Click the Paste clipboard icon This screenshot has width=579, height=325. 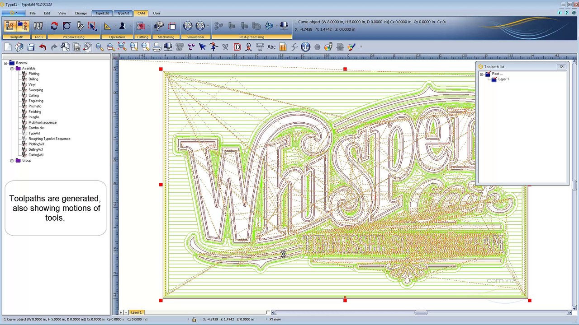pos(88,47)
